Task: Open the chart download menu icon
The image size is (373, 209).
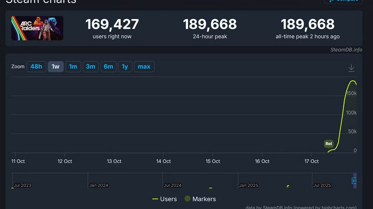Action: pyautogui.click(x=351, y=68)
